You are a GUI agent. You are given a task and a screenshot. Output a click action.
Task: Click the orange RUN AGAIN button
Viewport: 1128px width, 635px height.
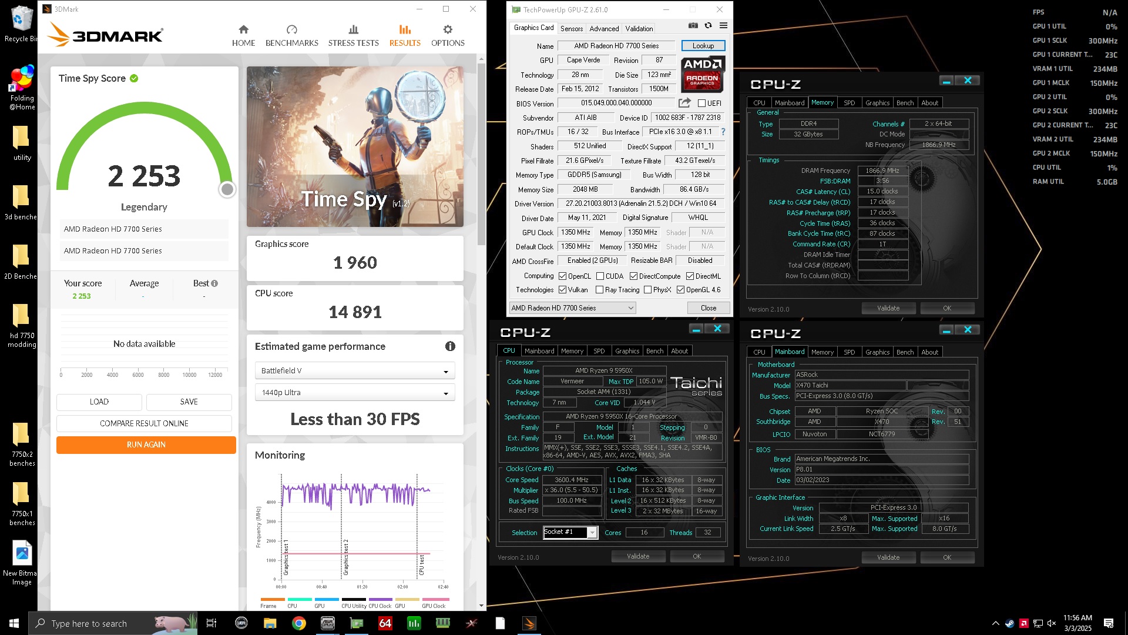tap(146, 445)
